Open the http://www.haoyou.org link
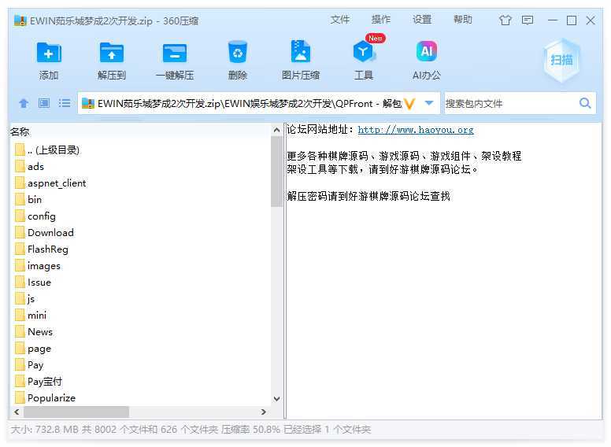611x447 pixels. [x=416, y=130]
